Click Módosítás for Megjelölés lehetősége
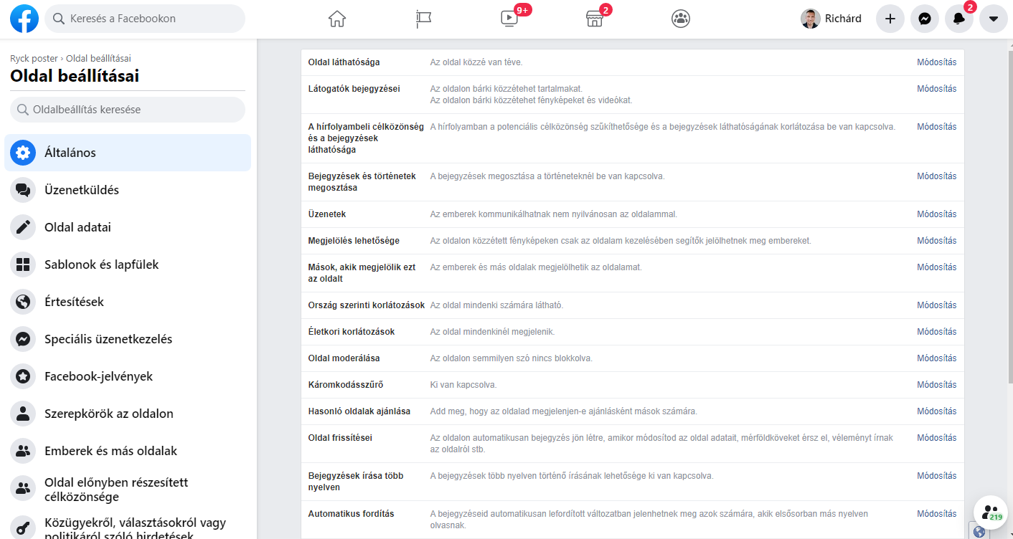The image size is (1013, 539). tap(936, 241)
